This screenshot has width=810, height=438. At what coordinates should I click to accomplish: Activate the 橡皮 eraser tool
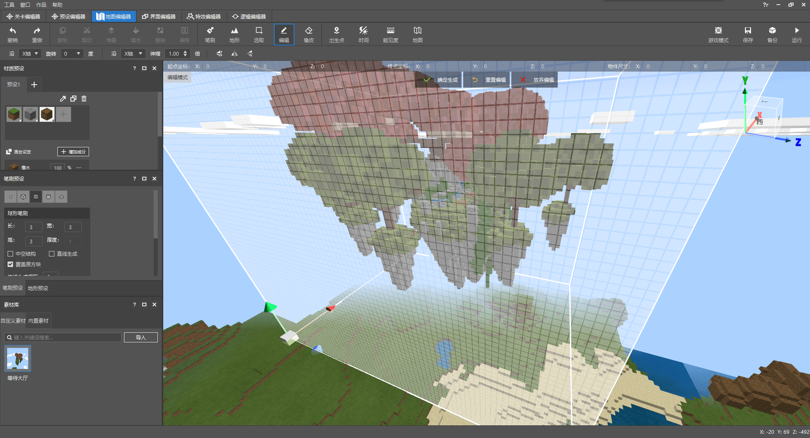point(308,34)
